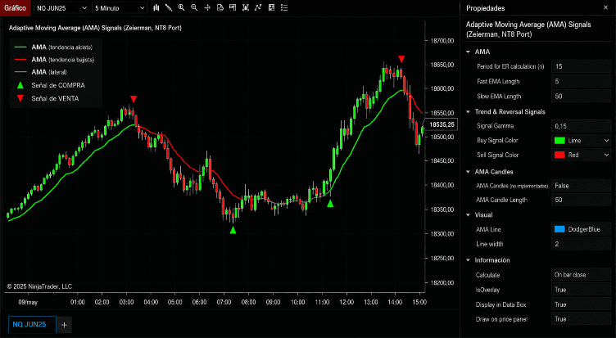Click the green buy triangle near 07:00
Image resolution: width=616 pixels, height=338 pixels.
click(233, 230)
